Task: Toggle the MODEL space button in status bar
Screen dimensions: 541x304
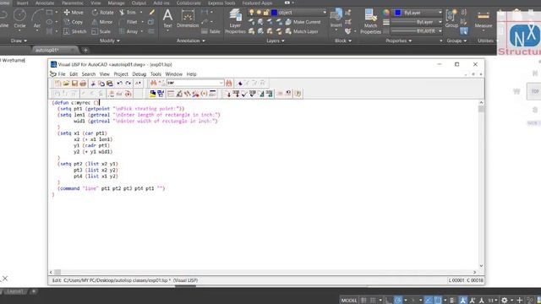Action: [349, 301]
